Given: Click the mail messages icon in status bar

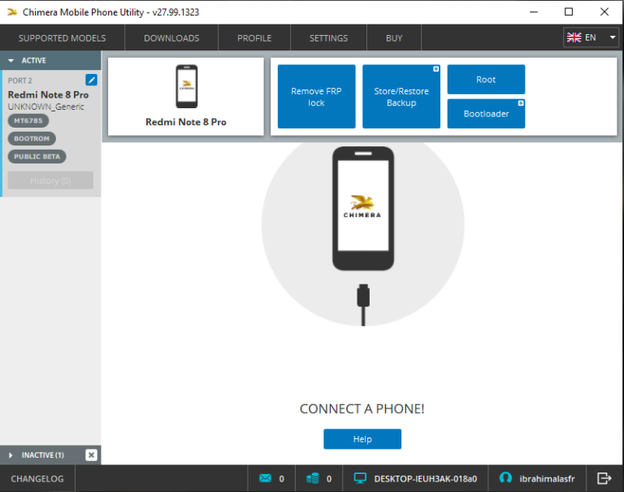Looking at the screenshot, I should 265,478.
